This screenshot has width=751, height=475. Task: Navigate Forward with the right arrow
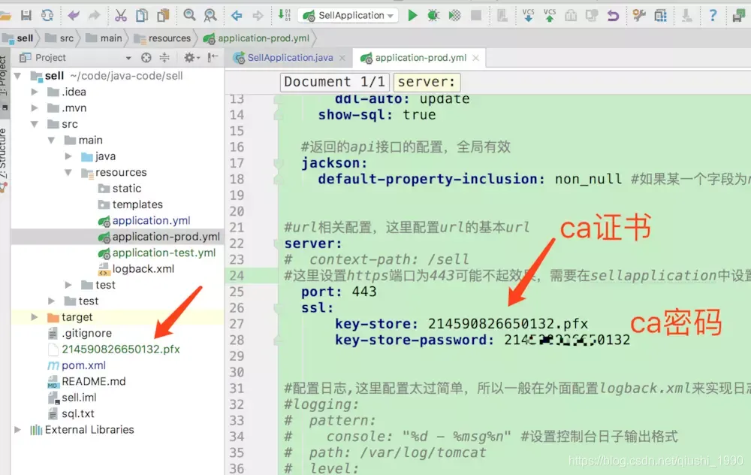(x=258, y=15)
